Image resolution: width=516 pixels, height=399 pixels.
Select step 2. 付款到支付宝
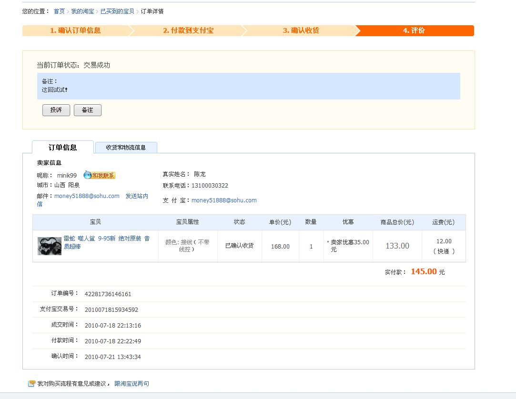pos(188,30)
